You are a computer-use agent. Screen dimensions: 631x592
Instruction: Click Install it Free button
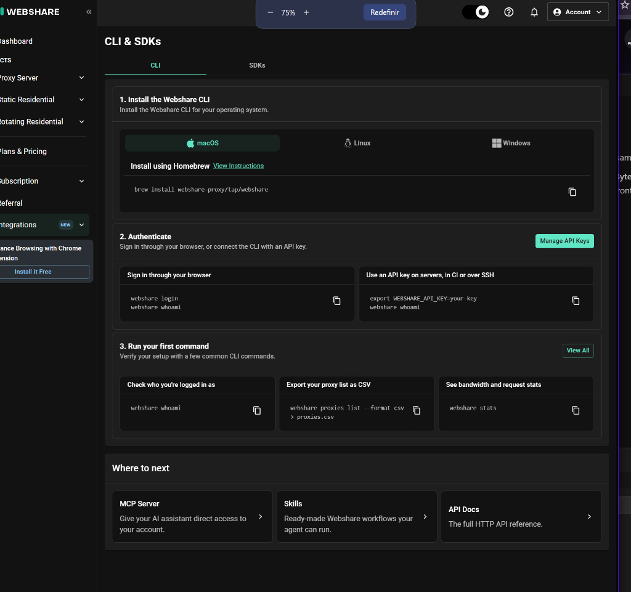(x=44, y=272)
